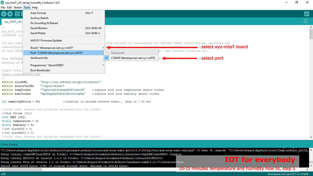Open the Edit menu
The width and height of the screenshot is (313, 176).
pyautogui.click(x=9, y=7)
